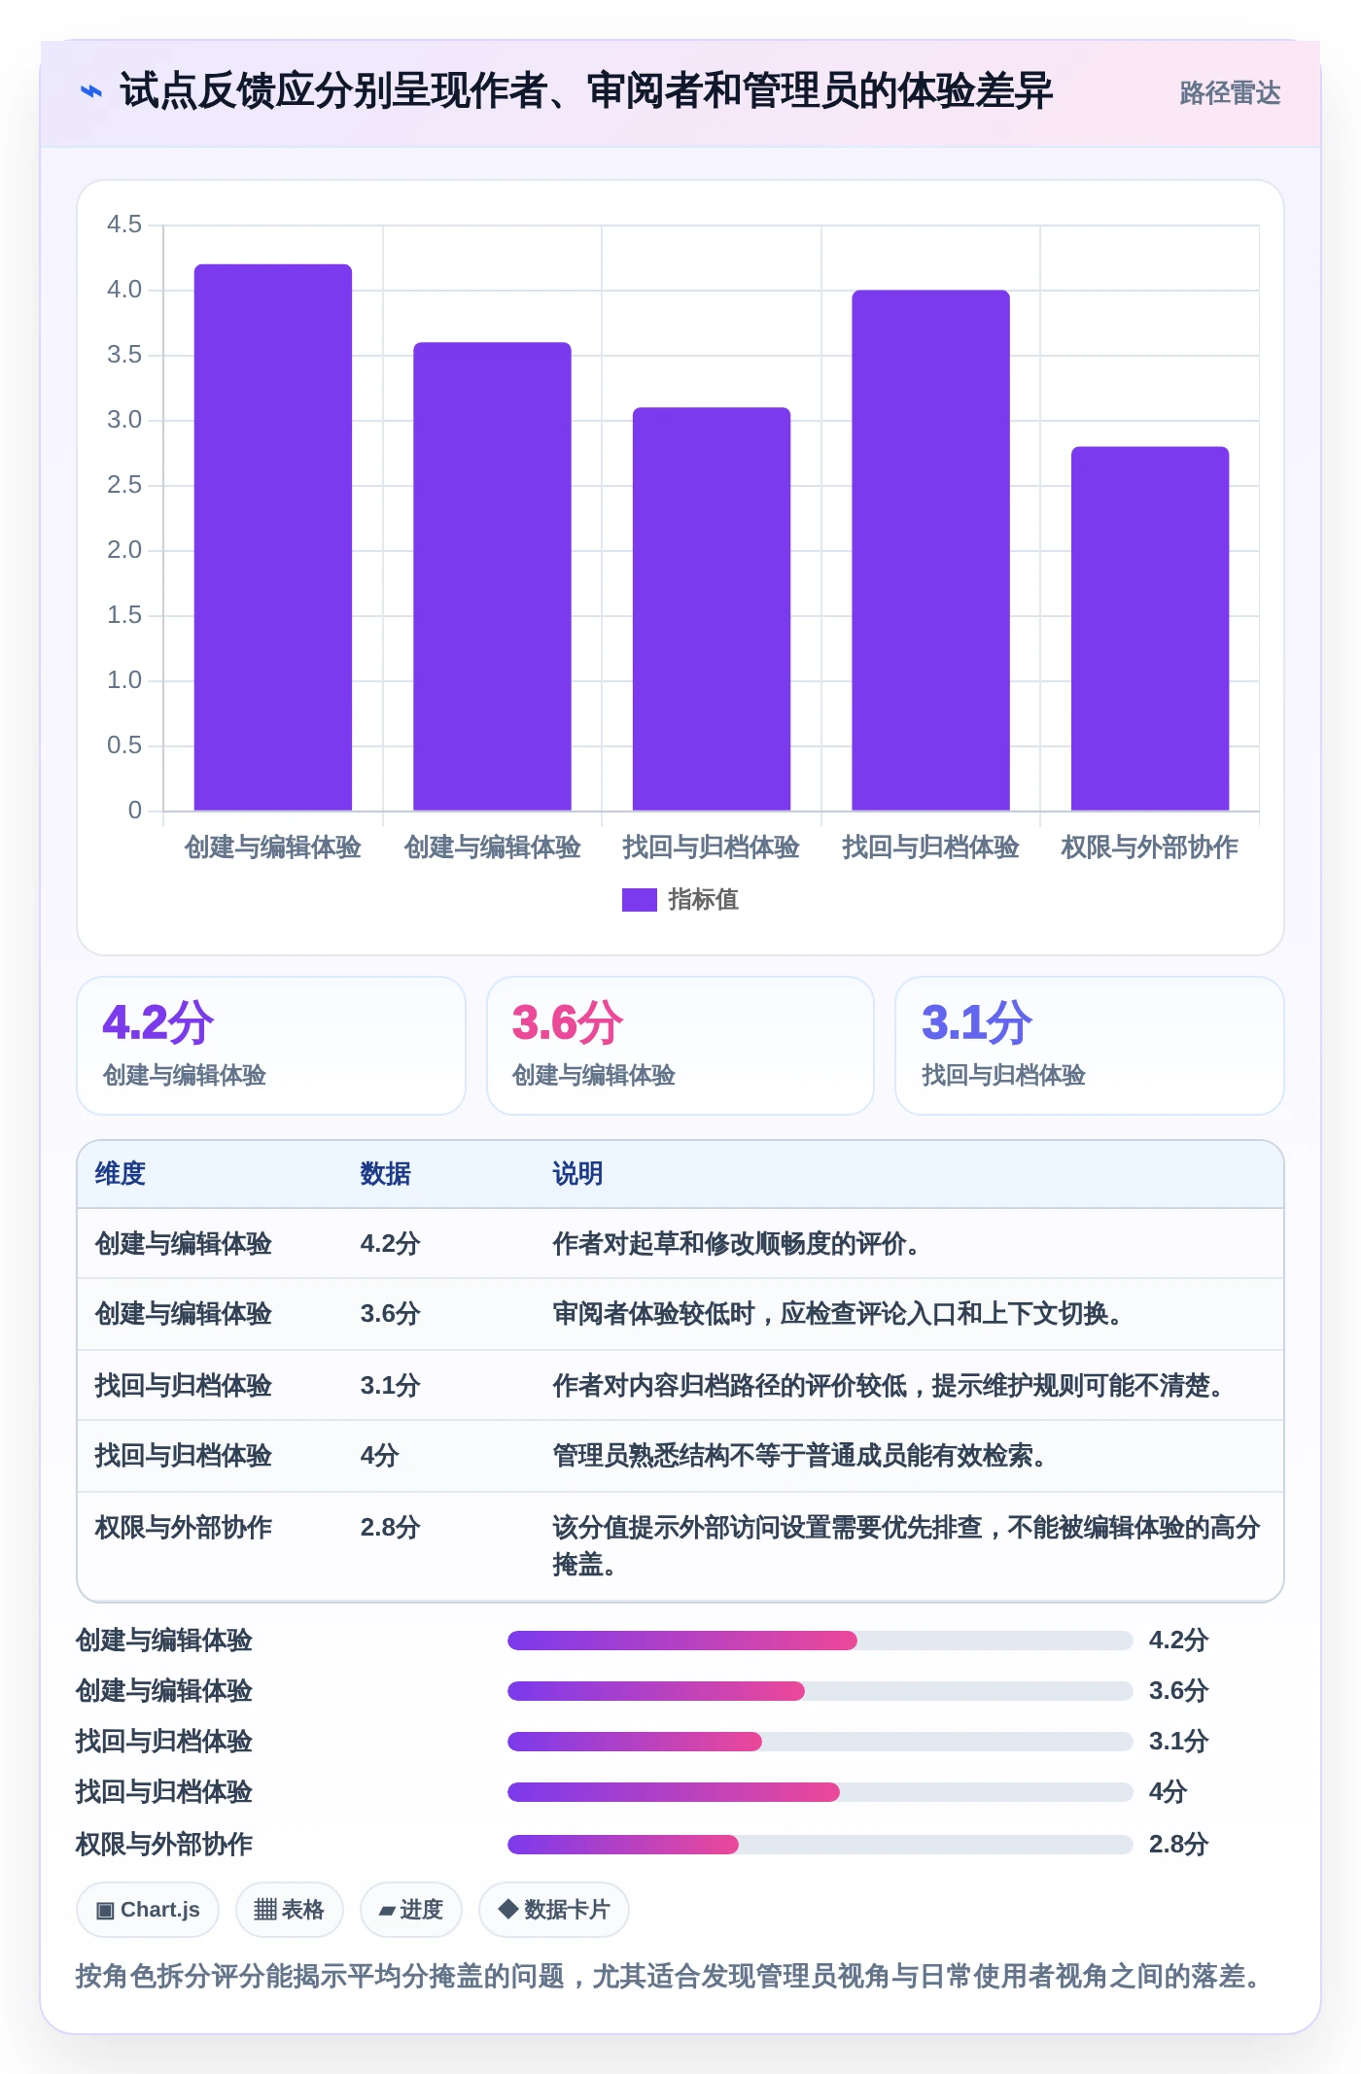Click the 3.6分 progress bar
The width and height of the screenshot is (1361, 2074).
(x=820, y=1691)
